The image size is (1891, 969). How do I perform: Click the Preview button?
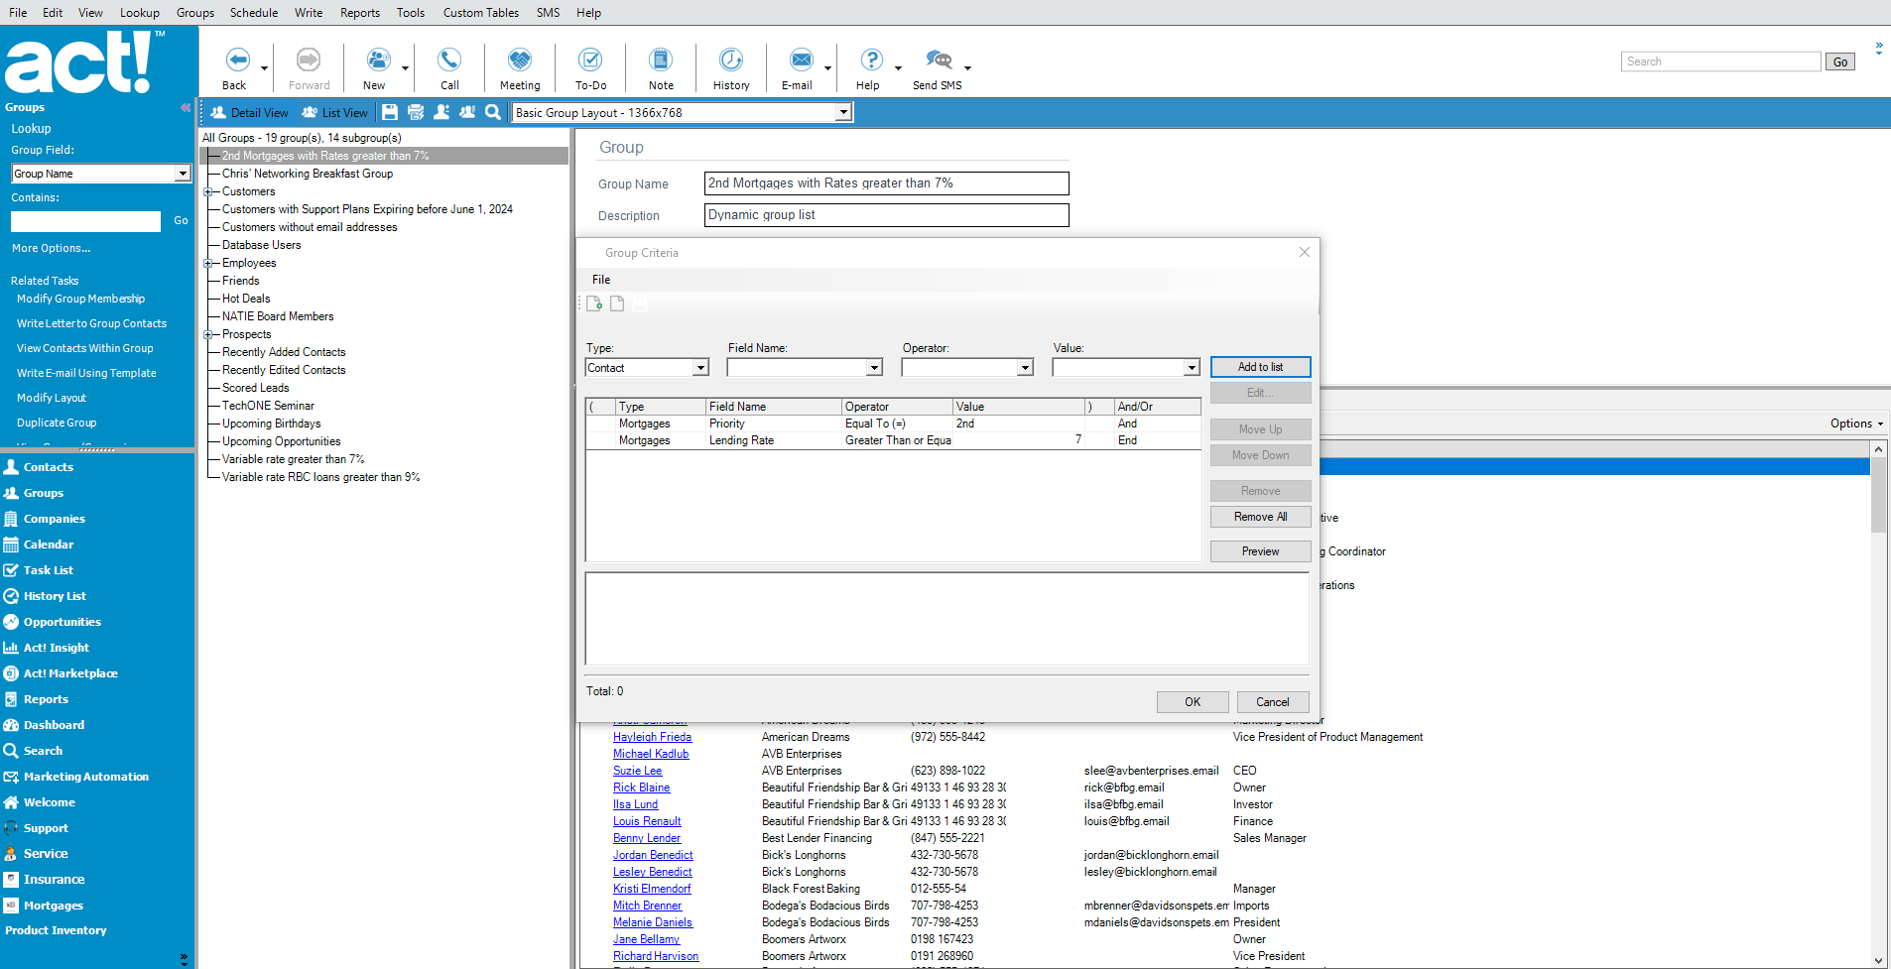[1260, 551]
